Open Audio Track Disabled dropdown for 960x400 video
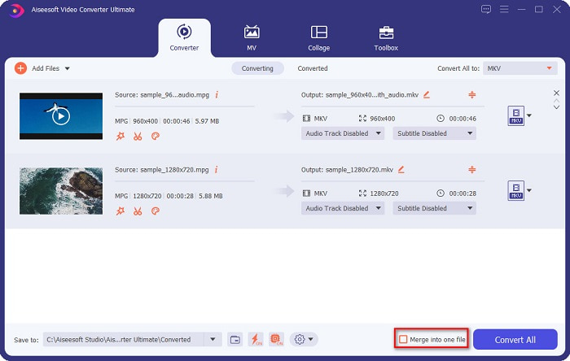Image resolution: width=570 pixels, height=361 pixels. pos(343,133)
